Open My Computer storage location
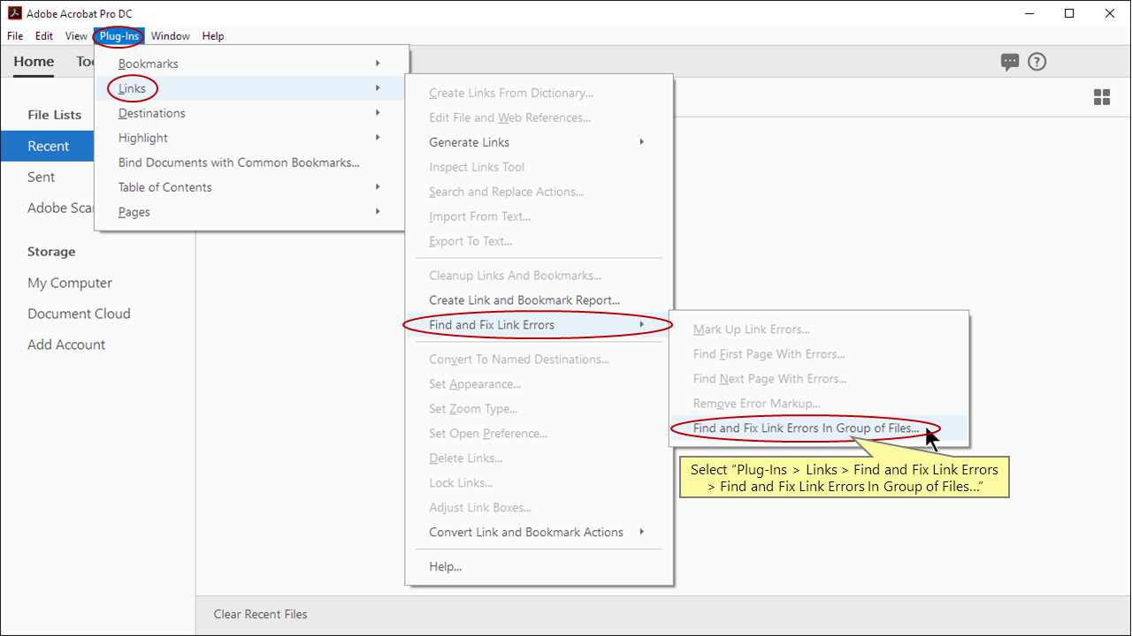Screen dimensions: 1132x636 [x=70, y=283]
